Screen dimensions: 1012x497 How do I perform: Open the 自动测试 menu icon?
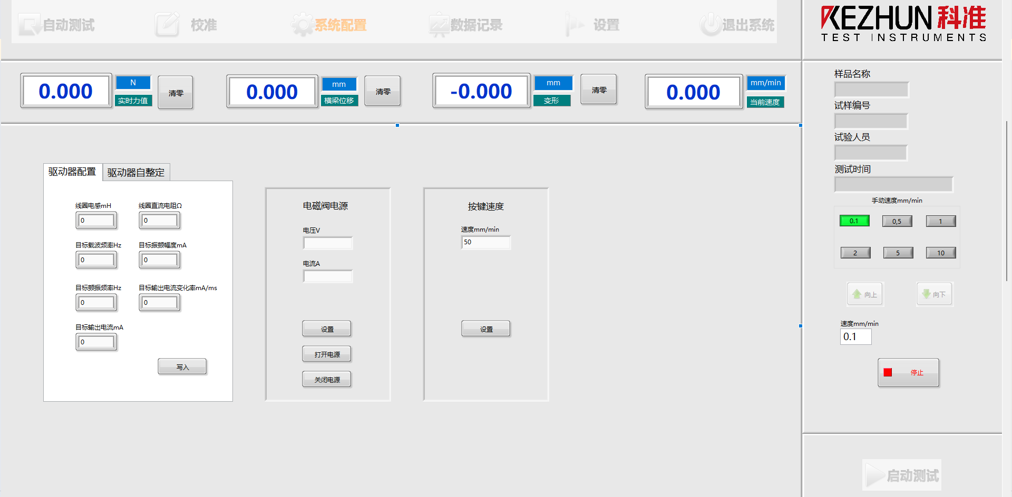click(30, 25)
